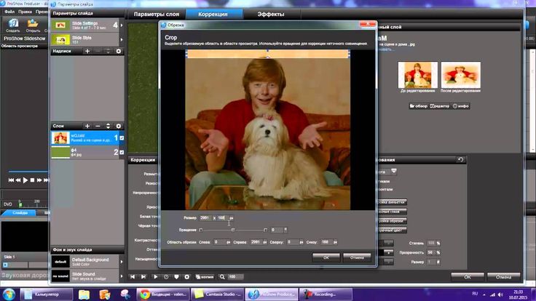
Task: Open the Файл menu
Action: pos(9,12)
